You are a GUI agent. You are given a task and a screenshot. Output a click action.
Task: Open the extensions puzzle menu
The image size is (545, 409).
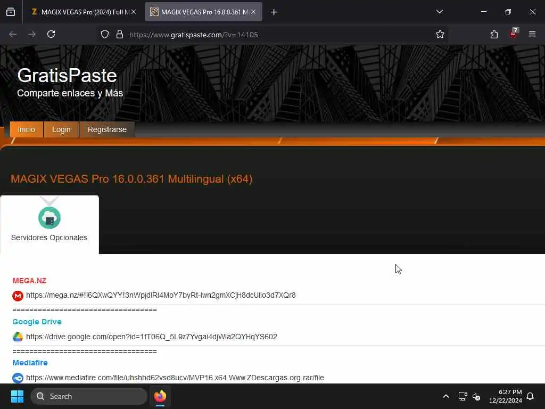494,35
